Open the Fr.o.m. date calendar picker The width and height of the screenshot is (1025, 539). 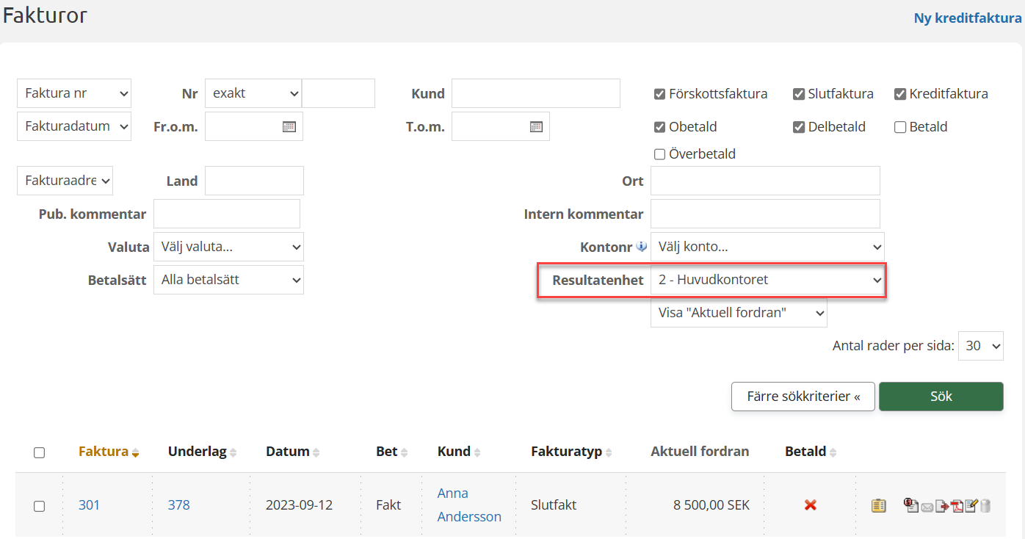tap(289, 126)
